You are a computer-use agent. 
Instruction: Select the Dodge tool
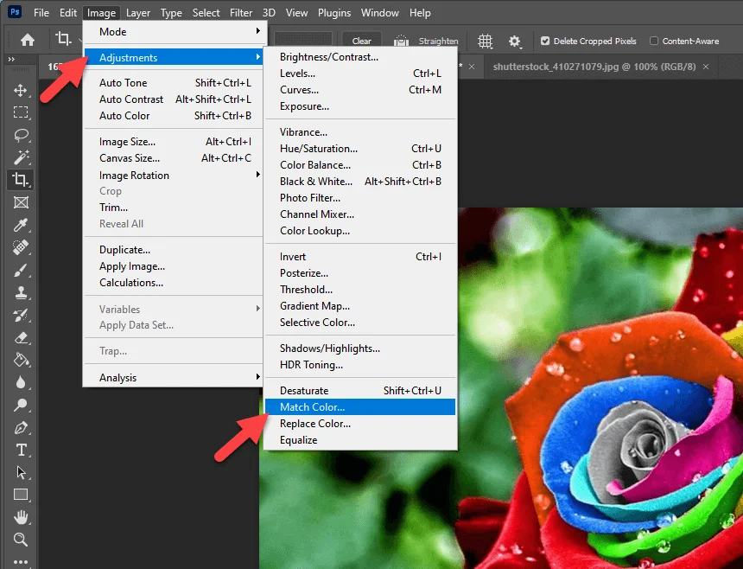point(21,405)
